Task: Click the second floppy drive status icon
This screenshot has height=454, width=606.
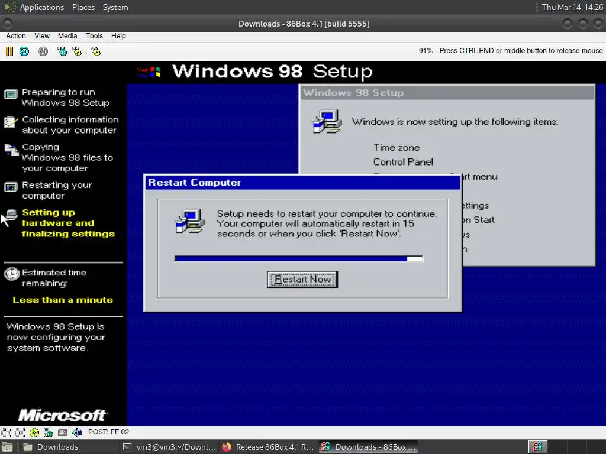Action: click(x=20, y=432)
